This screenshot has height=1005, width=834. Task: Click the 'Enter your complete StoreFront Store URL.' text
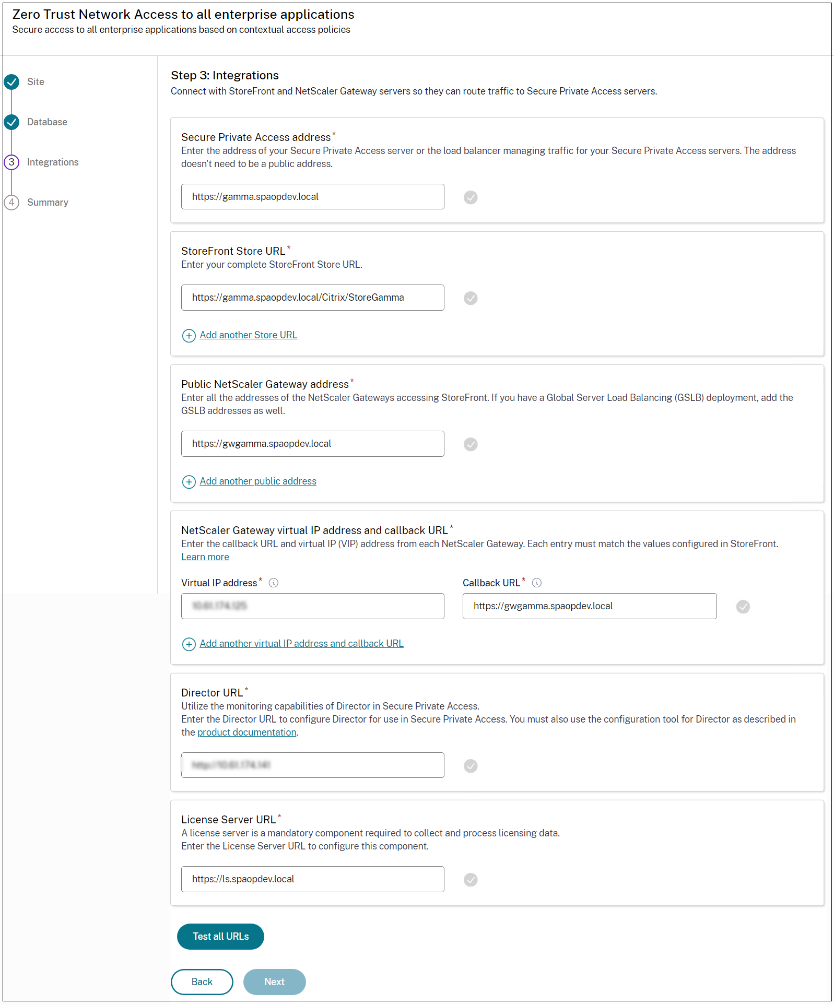(x=272, y=265)
